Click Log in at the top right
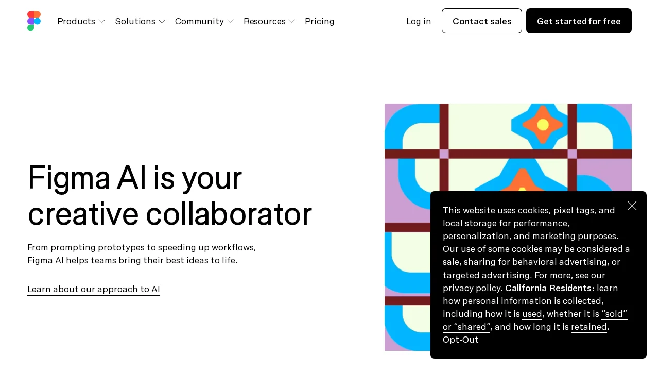This screenshot has width=659, height=371. (x=419, y=21)
